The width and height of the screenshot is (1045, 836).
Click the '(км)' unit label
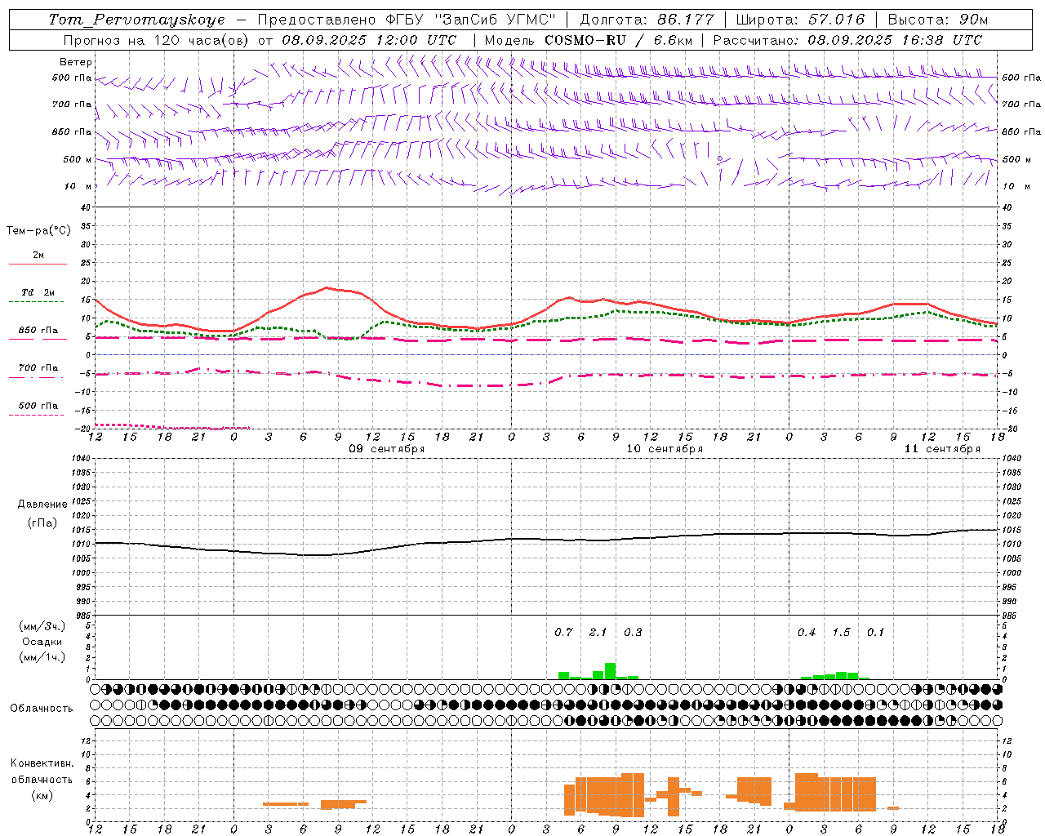[42, 795]
